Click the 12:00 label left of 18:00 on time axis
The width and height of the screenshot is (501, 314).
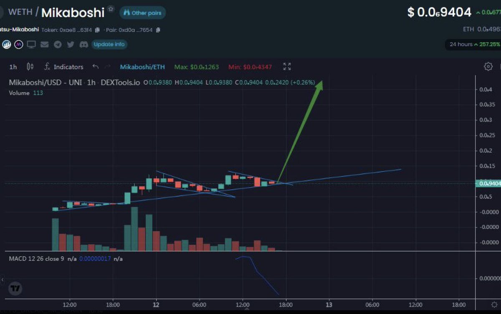point(69,304)
